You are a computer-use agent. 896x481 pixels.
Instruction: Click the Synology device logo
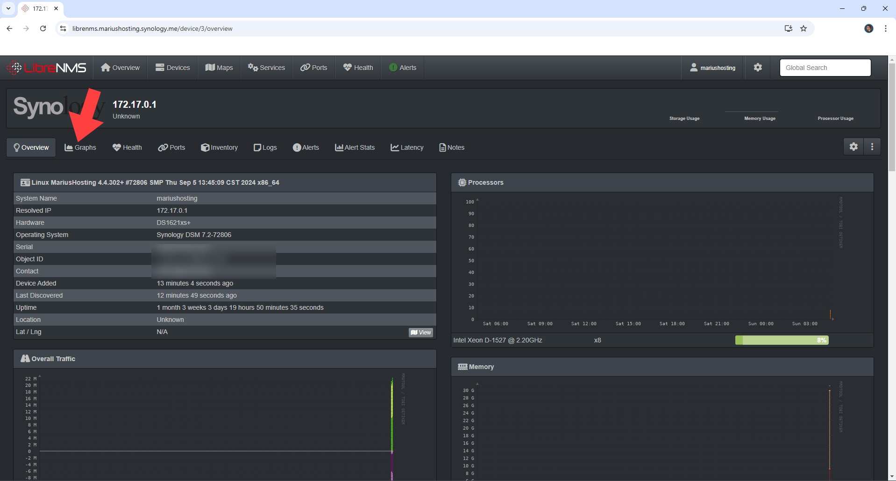pyautogui.click(x=58, y=107)
